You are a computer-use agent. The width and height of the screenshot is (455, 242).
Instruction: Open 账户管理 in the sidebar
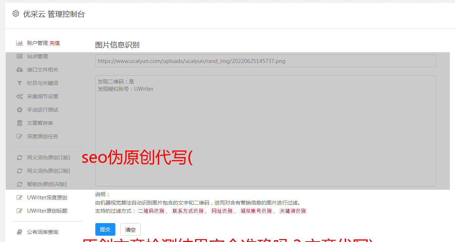37,43
